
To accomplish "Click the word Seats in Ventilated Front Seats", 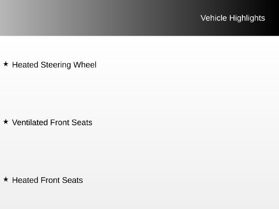I will coord(82,122).
